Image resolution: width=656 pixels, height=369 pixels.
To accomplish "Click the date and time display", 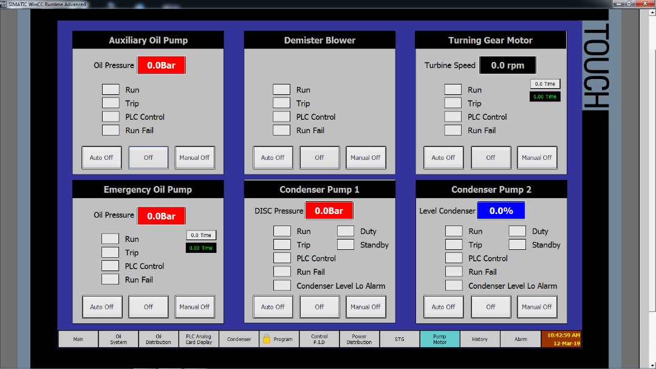I will pyautogui.click(x=563, y=339).
